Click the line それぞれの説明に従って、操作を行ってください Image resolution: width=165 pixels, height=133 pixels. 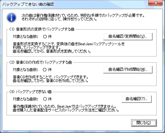click(59, 19)
